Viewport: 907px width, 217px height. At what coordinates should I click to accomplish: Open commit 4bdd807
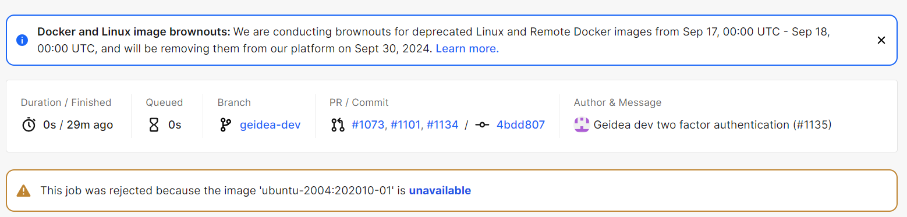tap(520, 124)
